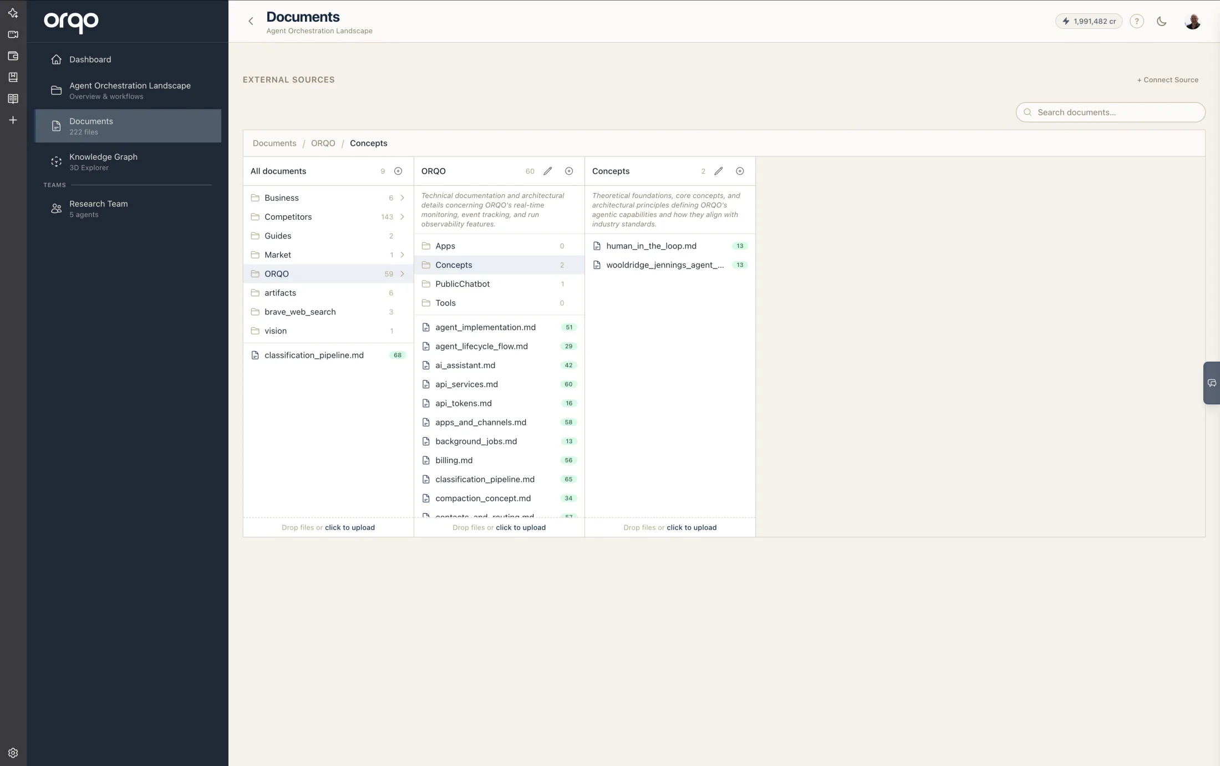The height and width of the screenshot is (766, 1220).
Task: Open the wooldridge_jennings_agent file
Action: pyautogui.click(x=670, y=265)
